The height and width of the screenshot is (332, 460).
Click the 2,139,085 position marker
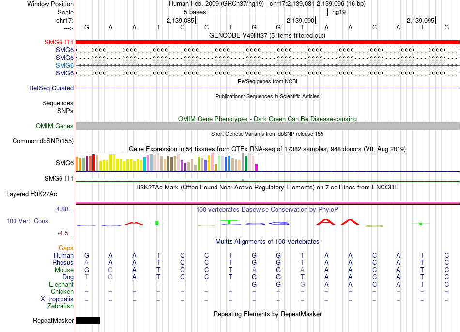point(181,20)
